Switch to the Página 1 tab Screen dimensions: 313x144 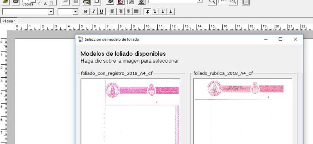pos(9,21)
